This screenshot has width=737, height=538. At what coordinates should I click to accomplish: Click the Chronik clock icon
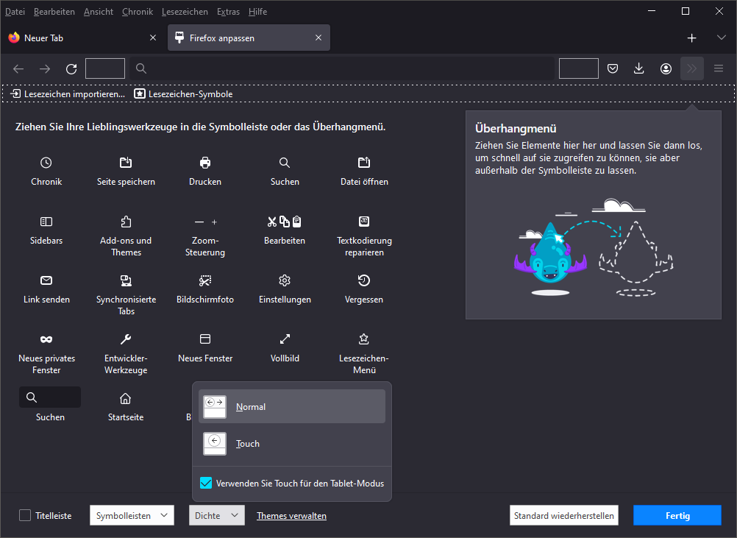click(x=46, y=163)
